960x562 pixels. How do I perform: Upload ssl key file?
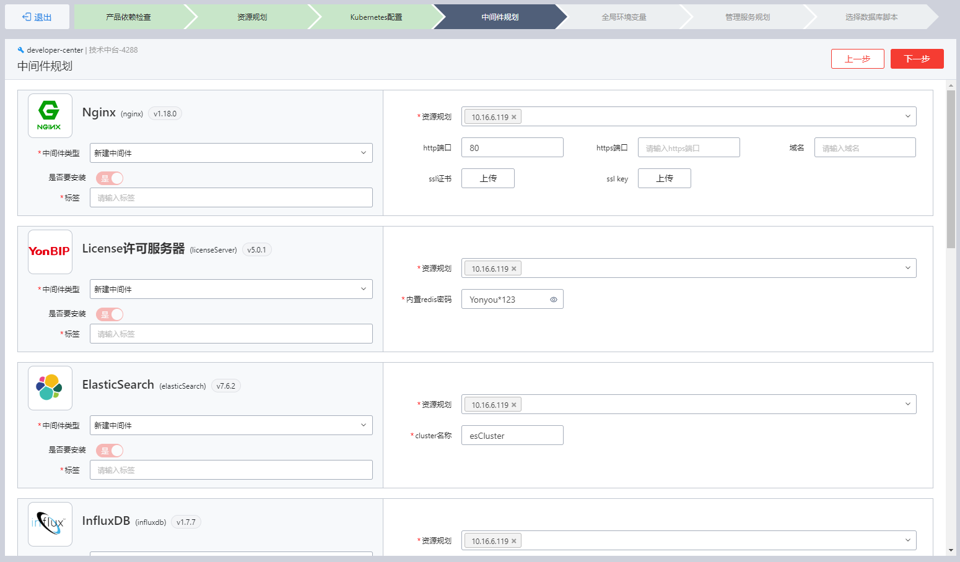tap(665, 178)
